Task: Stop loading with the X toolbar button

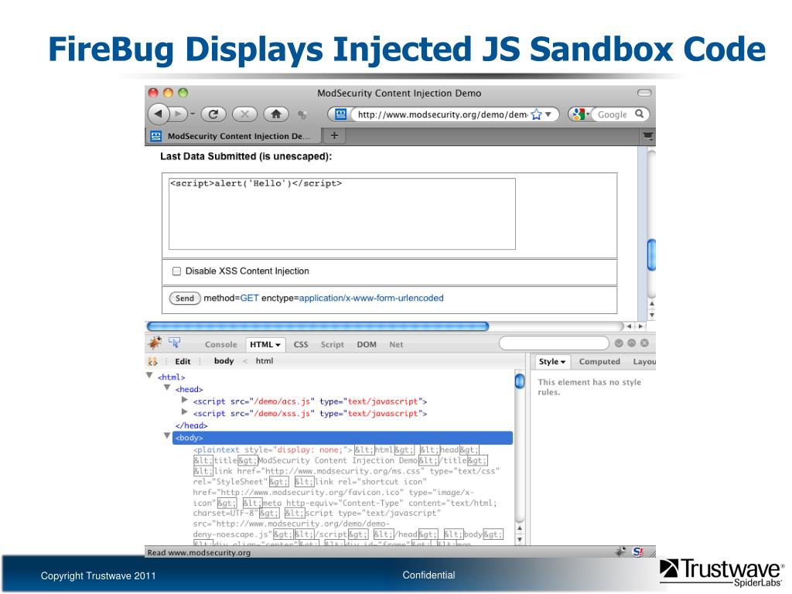Action: [x=244, y=114]
